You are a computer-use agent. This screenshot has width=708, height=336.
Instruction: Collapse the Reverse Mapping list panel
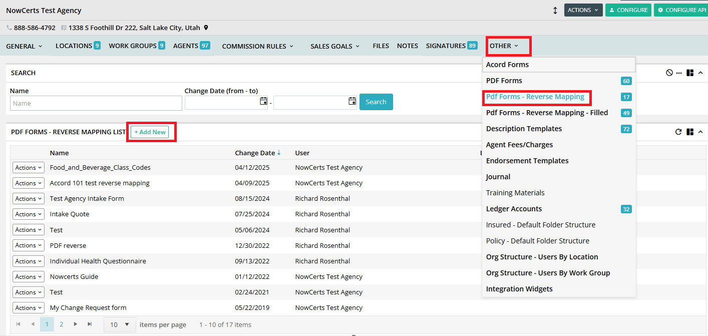pyautogui.click(x=700, y=132)
